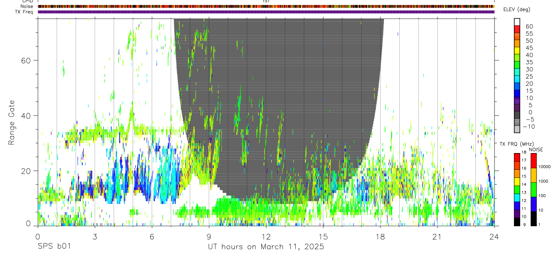Click the purple TX Freq strip bar
The width and height of the screenshot is (556, 256).
(266, 12)
